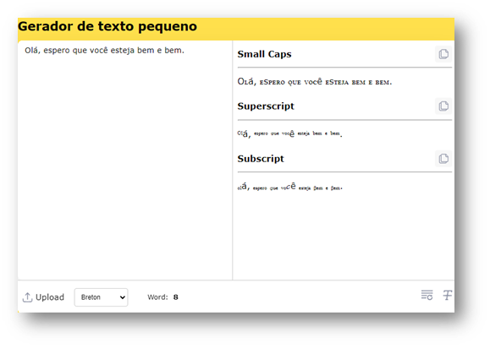Click into the input text area

(x=125, y=160)
